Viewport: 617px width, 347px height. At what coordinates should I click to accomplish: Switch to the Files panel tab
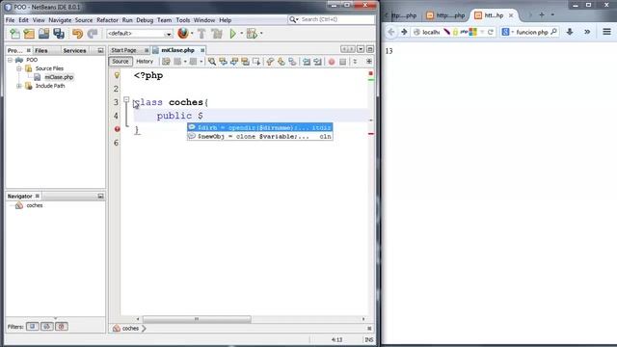click(x=40, y=50)
